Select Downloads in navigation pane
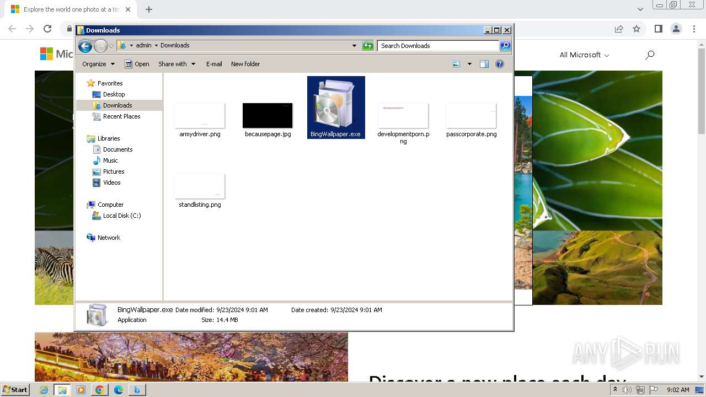 [x=117, y=105]
